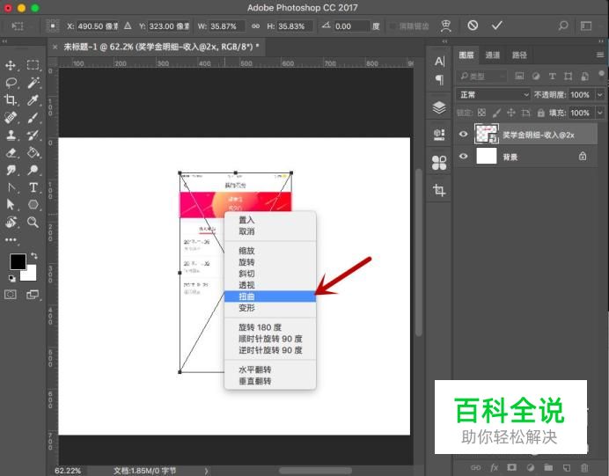609x476 pixels.
Task: Swap foreground and background colors
Action: [x=34, y=256]
